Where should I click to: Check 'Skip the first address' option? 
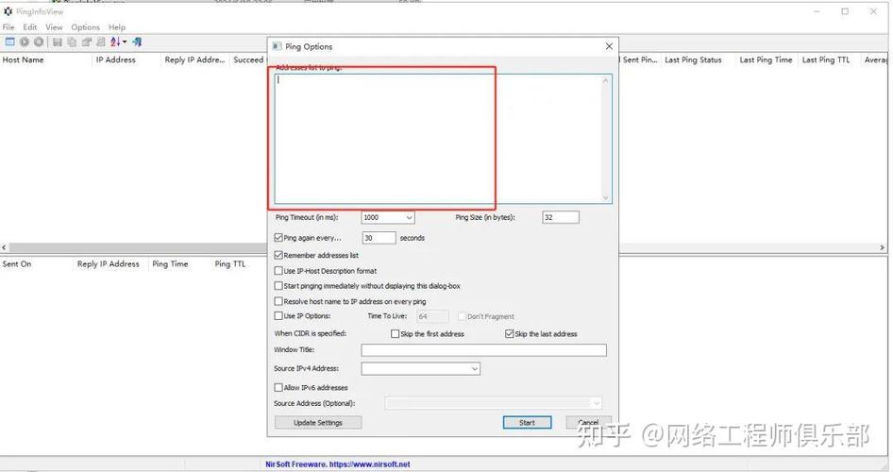(396, 334)
